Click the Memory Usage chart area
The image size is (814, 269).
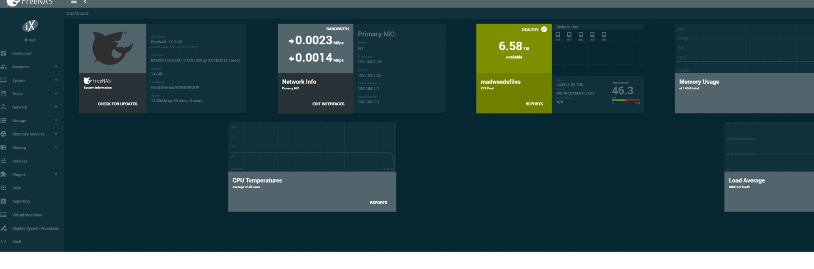pyautogui.click(x=744, y=48)
